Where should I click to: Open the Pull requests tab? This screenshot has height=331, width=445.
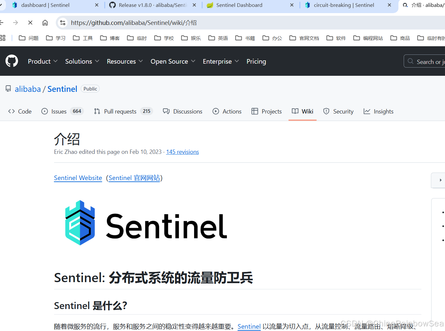click(x=123, y=112)
